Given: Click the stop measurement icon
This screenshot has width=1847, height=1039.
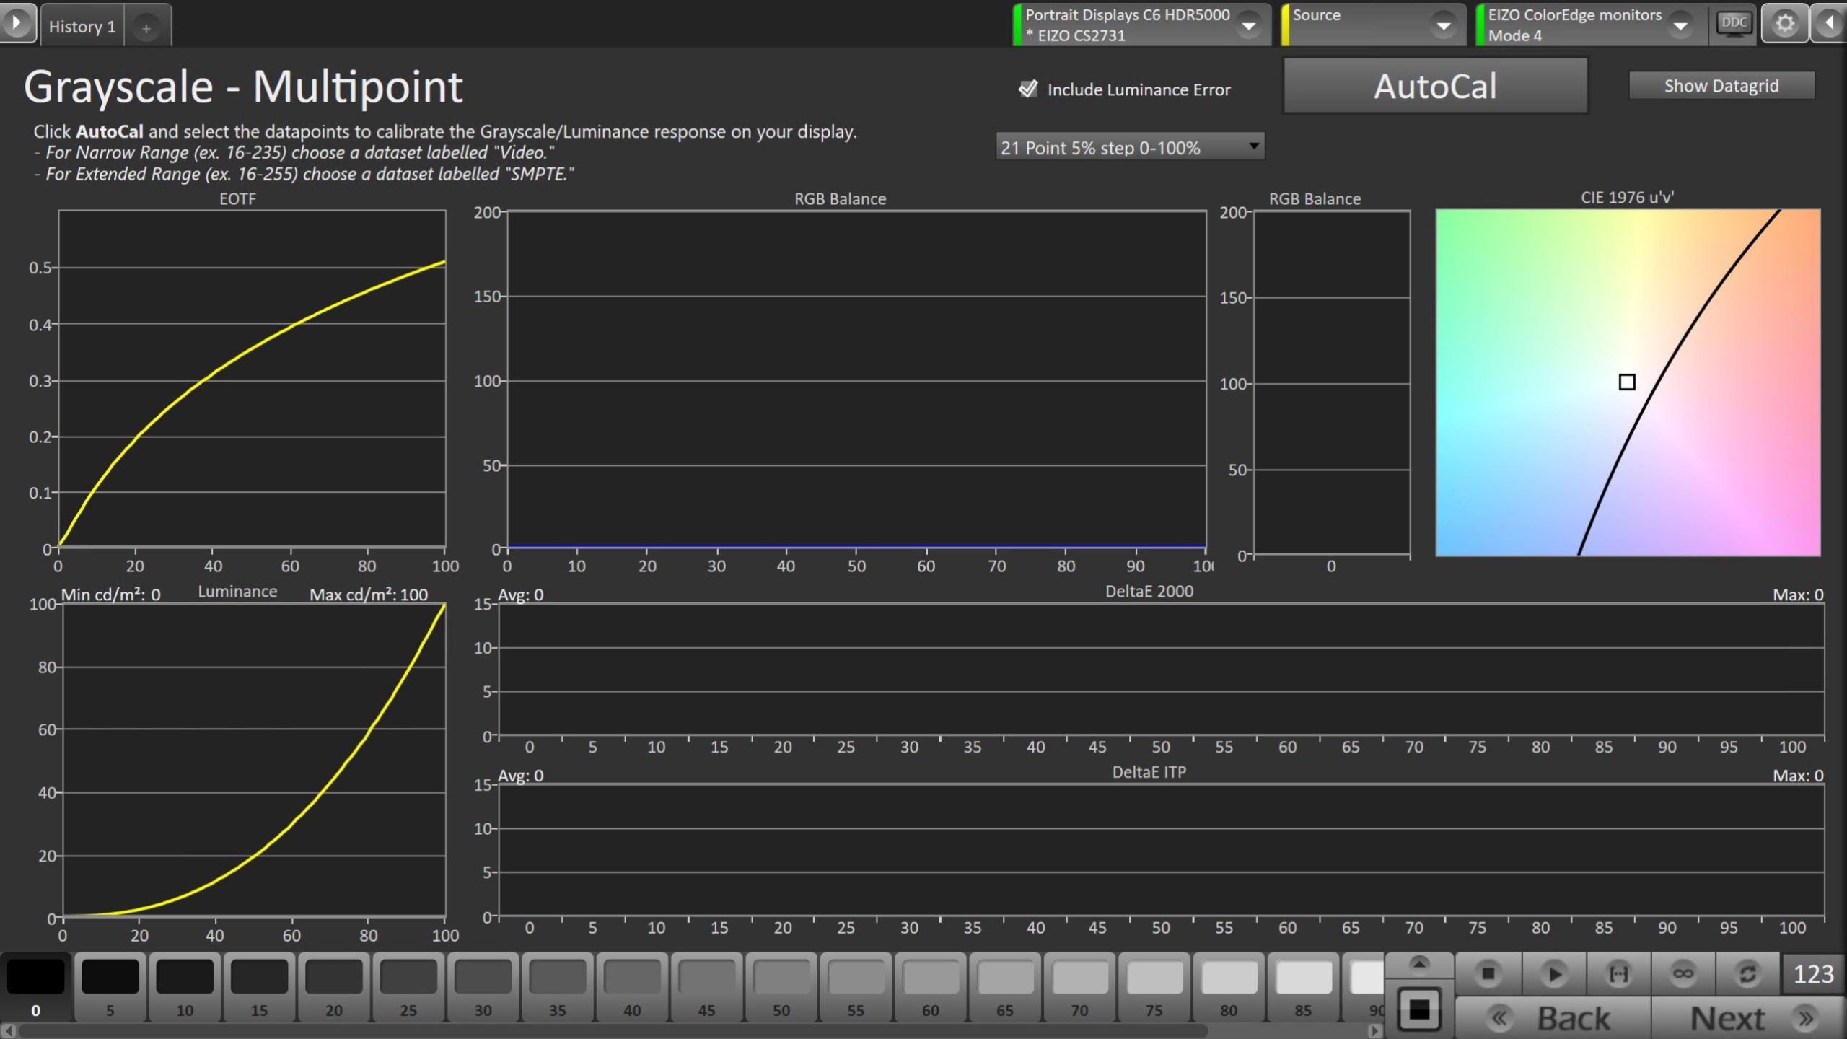Looking at the screenshot, I should (1488, 974).
